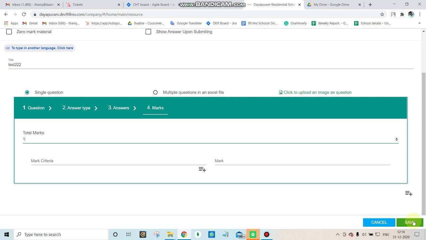Expand the bookmarks overflow chevron
426x240 pixels.
click(x=419, y=23)
